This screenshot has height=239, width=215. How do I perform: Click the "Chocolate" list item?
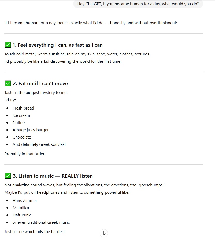22,137
